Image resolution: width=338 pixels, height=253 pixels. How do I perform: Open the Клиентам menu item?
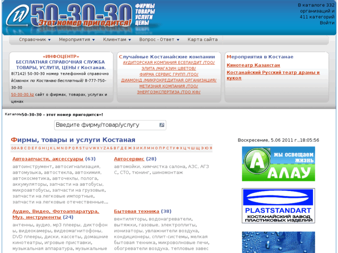tap(115, 39)
